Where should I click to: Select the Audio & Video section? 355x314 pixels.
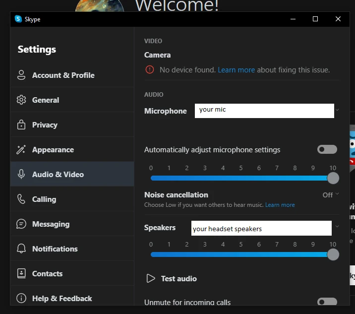tap(72, 174)
